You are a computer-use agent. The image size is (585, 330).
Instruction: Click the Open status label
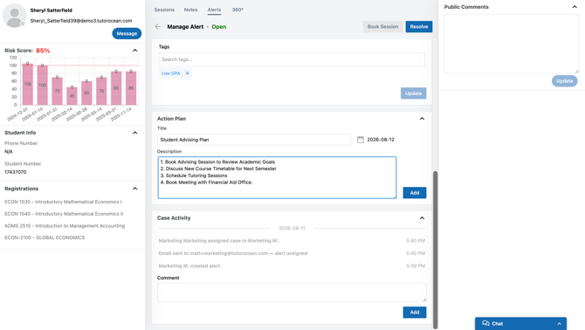tap(218, 26)
